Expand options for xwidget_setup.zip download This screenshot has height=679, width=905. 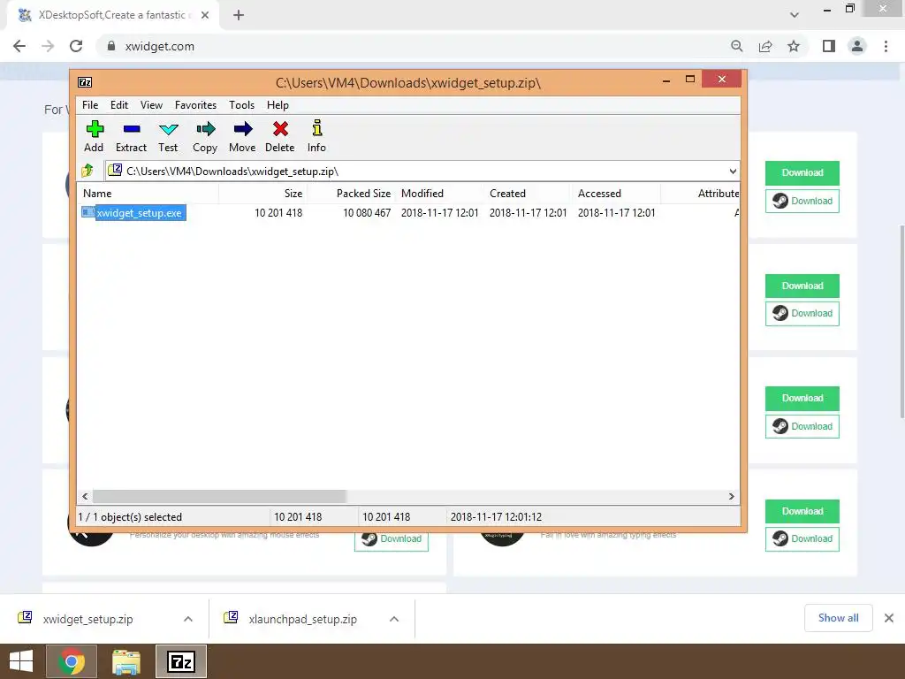(x=188, y=619)
